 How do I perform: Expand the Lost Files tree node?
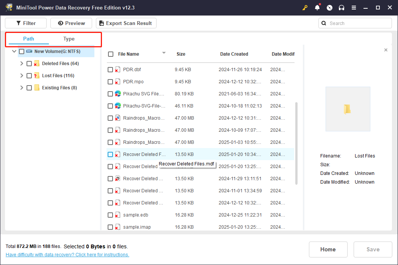click(x=22, y=75)
